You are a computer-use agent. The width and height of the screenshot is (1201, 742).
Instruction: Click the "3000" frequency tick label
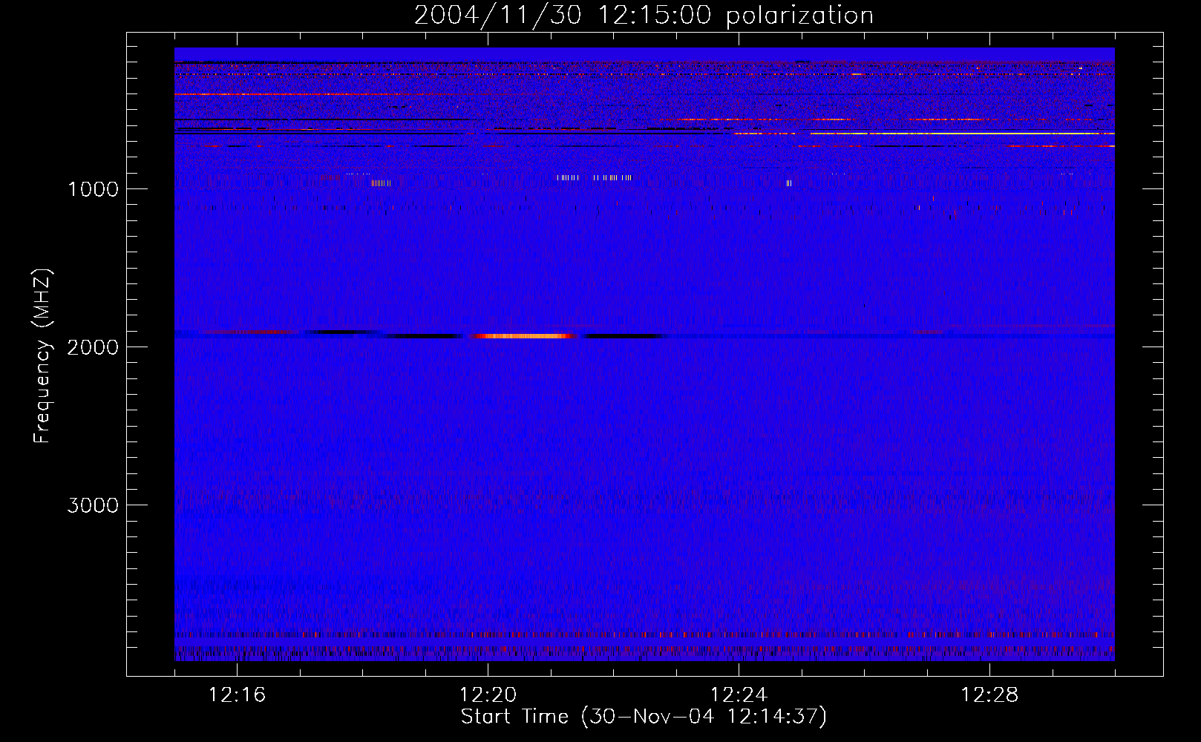pos(93,505)
